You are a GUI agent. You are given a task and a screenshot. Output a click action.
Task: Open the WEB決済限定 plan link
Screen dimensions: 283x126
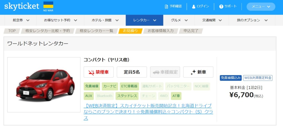pyautogui.click(x=148, y=112)
